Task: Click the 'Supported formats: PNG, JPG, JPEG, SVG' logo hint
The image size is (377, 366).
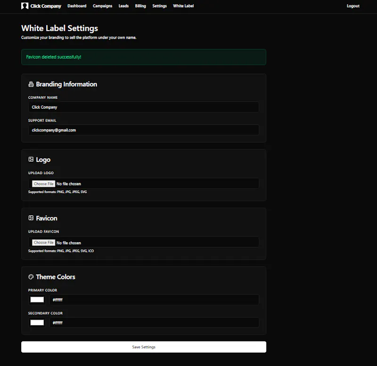Action: [x=57, y=192]
